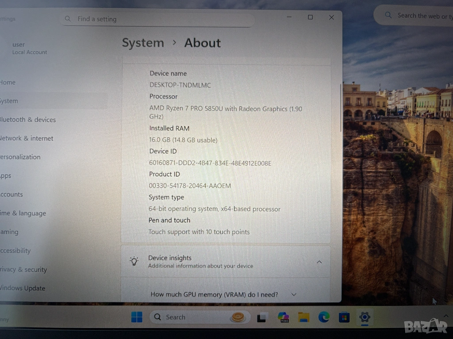Open Microsoft Store from the taskbar
This screenshot has width=453, height=339.
click(344, 317)
